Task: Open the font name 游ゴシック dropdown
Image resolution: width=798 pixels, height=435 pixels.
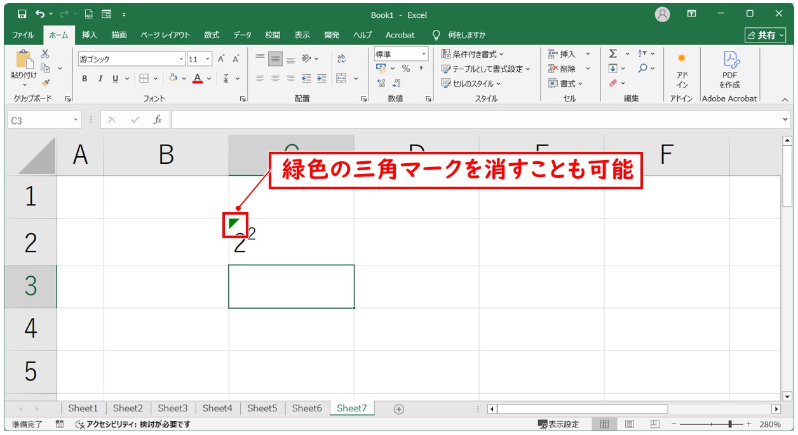Action: click(x=182, y=59)
